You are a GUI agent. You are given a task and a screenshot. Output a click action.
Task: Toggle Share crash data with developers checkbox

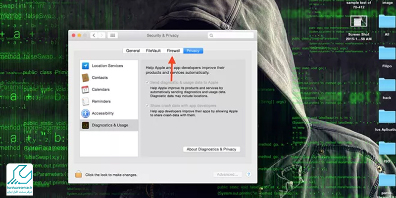(x=147, y=106)
